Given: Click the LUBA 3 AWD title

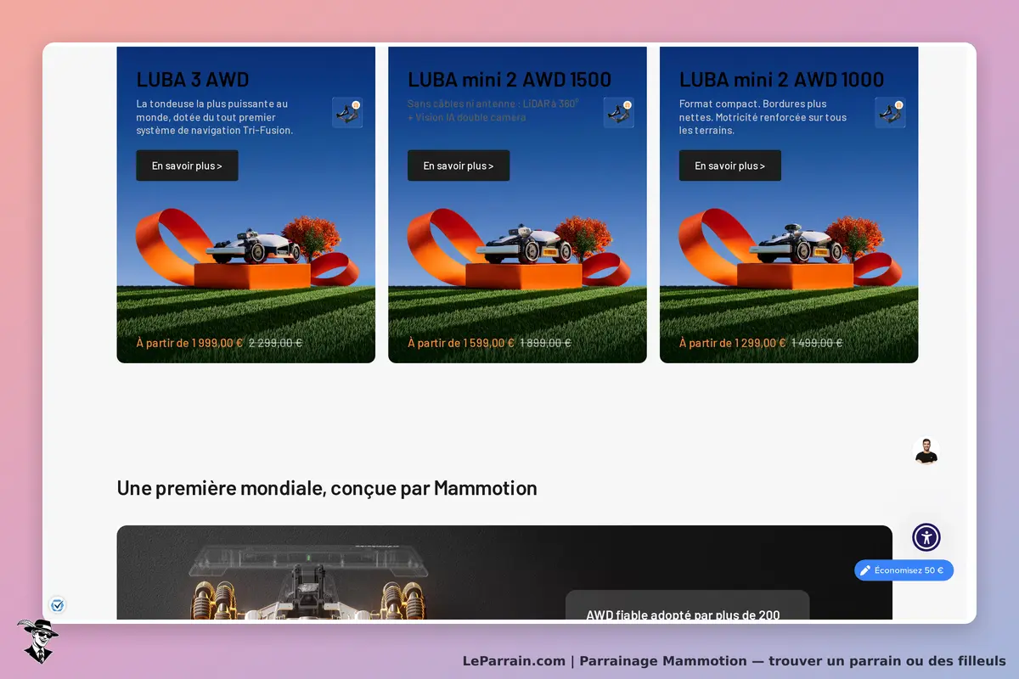Looking at the screenshot, I should coord(193,80).
